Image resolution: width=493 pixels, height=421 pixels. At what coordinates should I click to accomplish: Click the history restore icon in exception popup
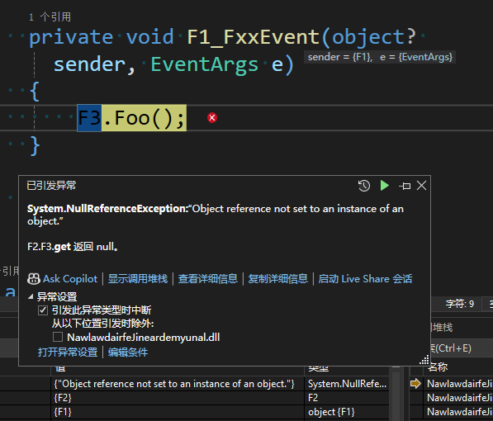tap(364, 186)
